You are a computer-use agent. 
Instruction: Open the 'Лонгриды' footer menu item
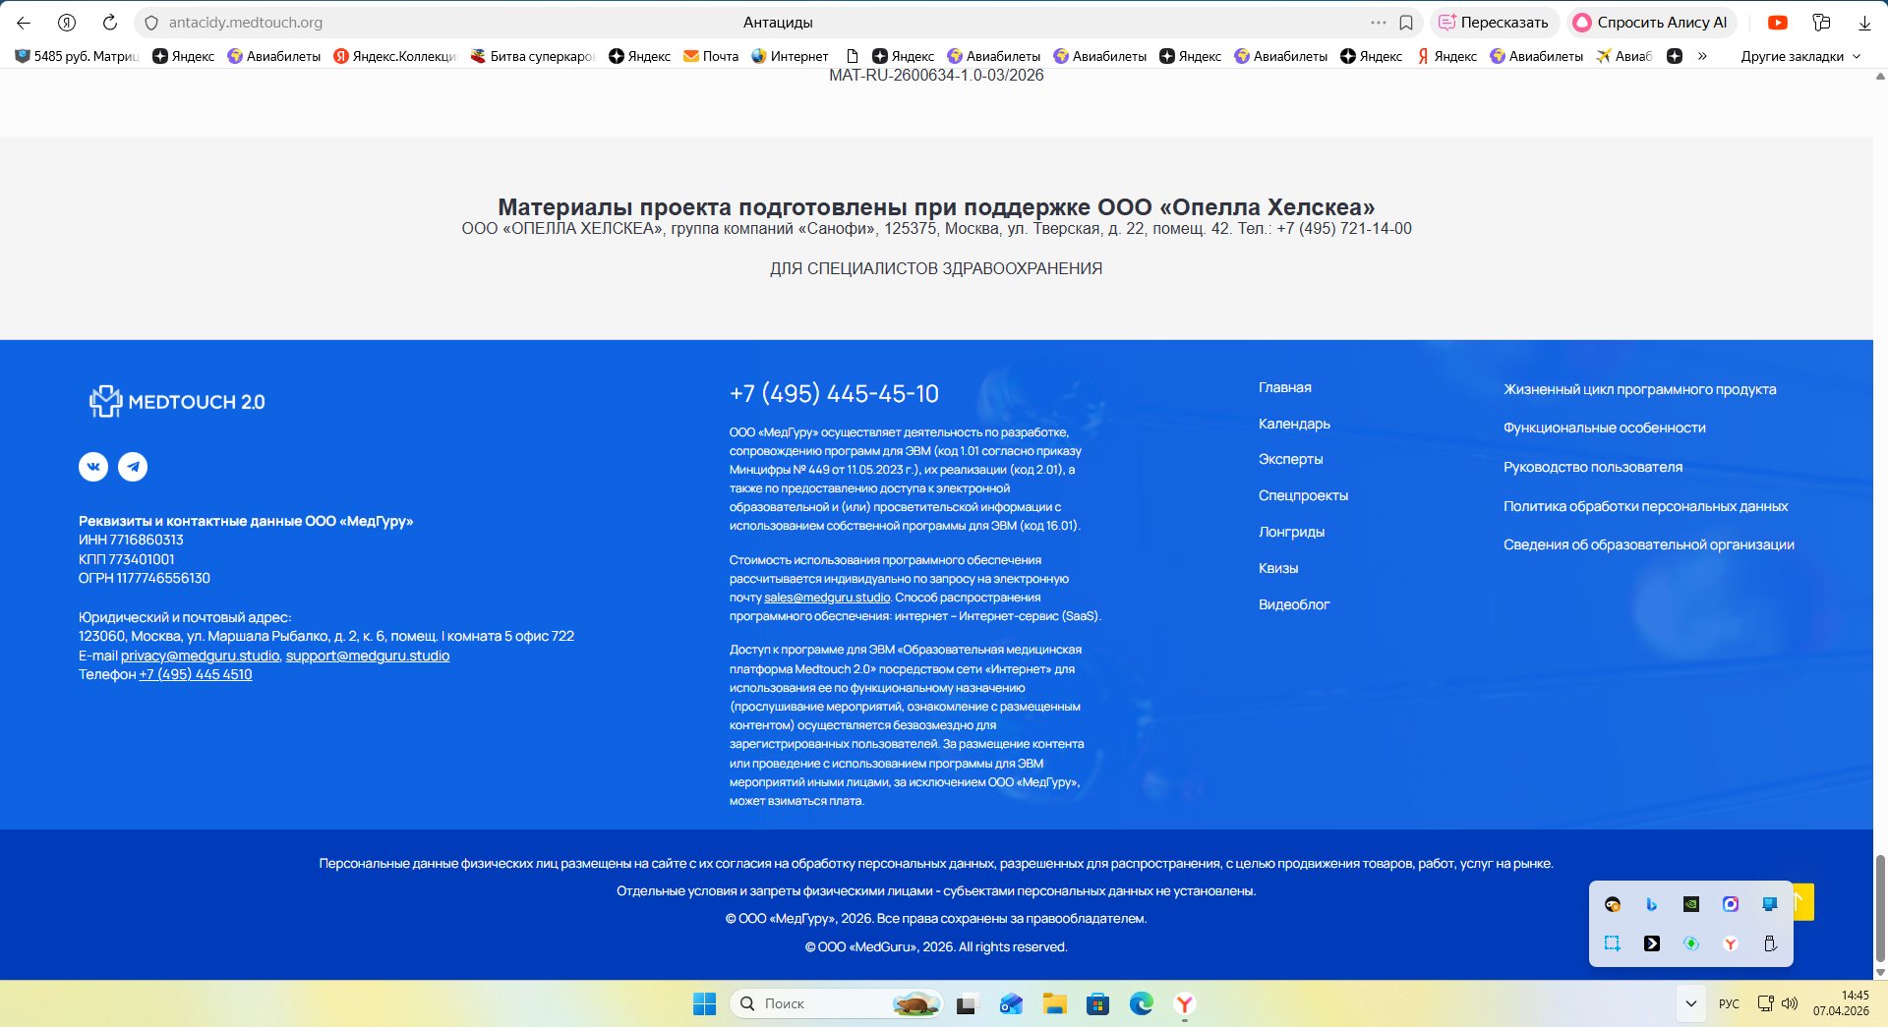(1292, 532)
